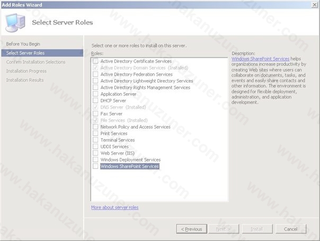Image resolution: width=320 pixels, height=241 pixels.
Task: Click the Active Directory Domain Services installed checkbox
Action: click(x=95, y=68)
